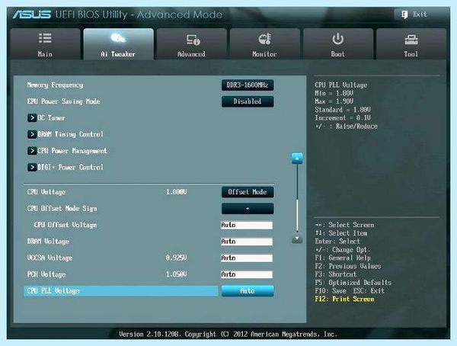Switch to the Ai Tweaker tab
The image size is (457, 346).
click(x=118, y=44)
